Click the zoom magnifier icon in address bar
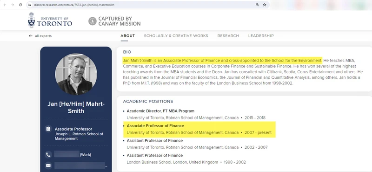Viewport: 372px width, 172px height. click(x=258, y=5)
